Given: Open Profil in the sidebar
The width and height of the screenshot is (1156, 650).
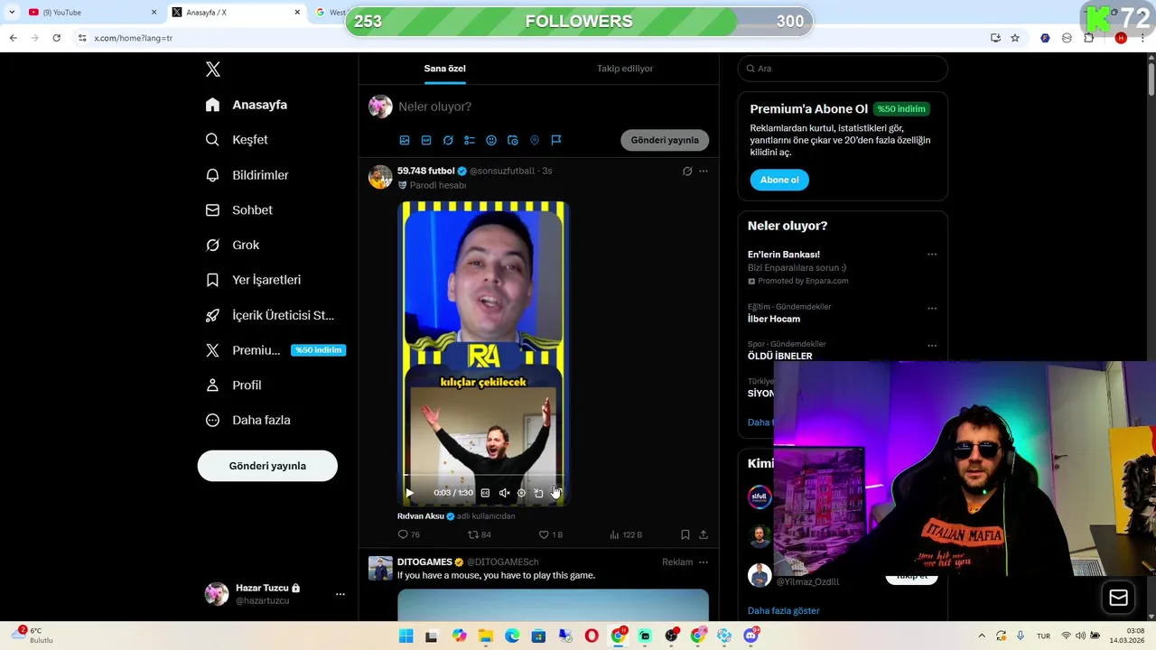Looking at the screenshot, I should [234, 385].
